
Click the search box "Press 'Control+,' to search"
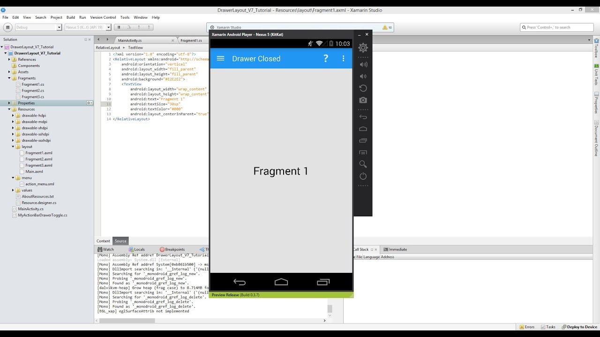click(556, 28)
